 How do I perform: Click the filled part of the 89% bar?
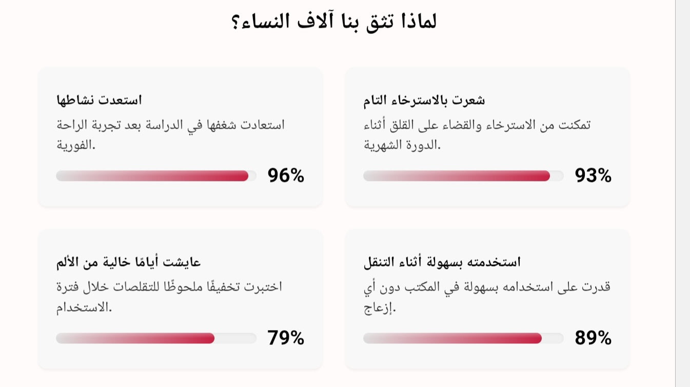click(452, 338)
